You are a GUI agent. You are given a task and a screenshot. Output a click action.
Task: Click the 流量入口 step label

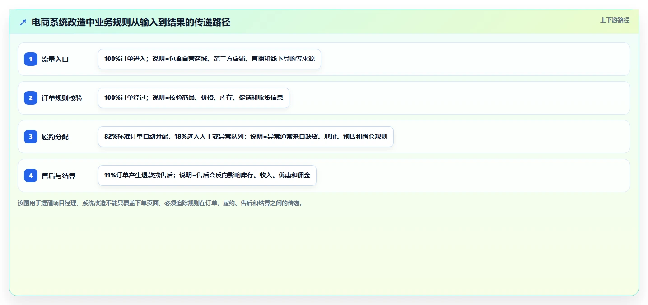pyautogui.click(x=55, y=59)
